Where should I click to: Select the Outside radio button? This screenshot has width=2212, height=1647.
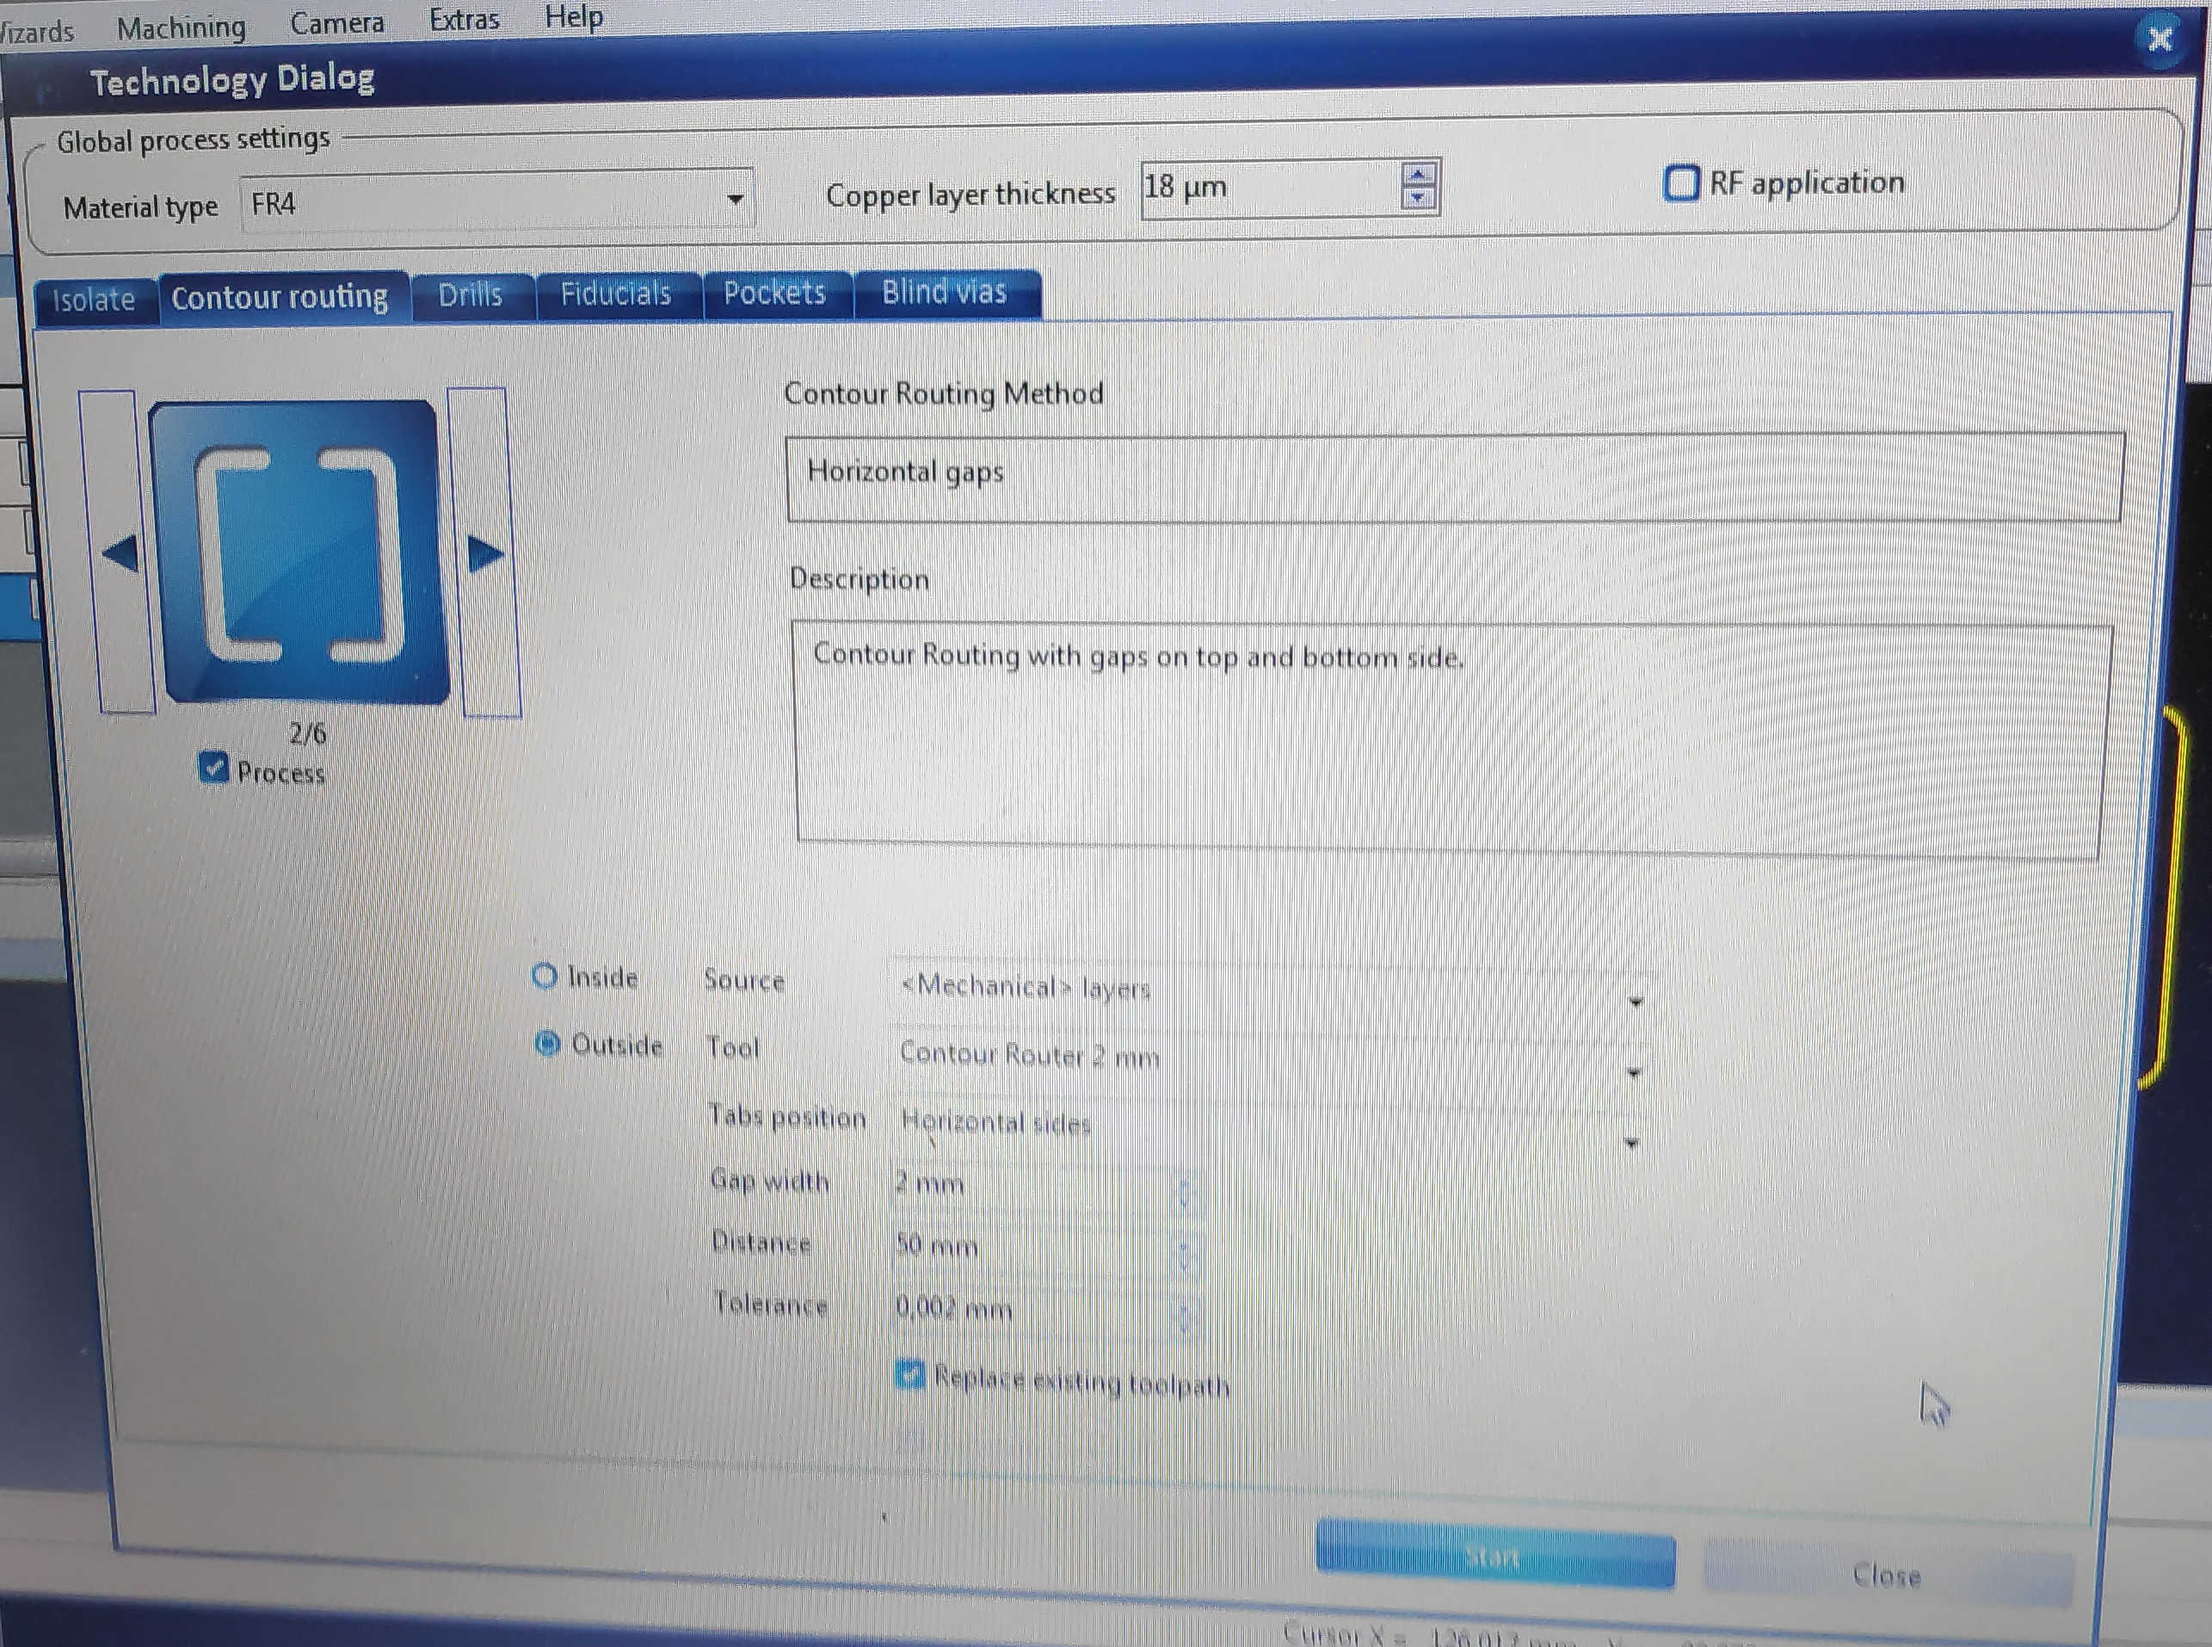547,1044
